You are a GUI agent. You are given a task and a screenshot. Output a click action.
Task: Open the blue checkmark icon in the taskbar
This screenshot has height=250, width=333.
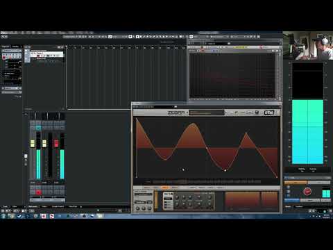[19, 216]
